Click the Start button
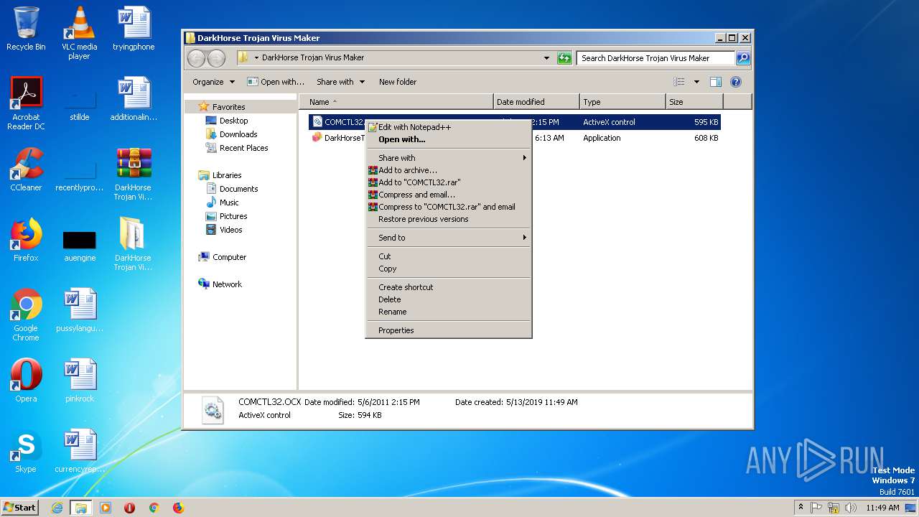 click(x=19, y=508)
